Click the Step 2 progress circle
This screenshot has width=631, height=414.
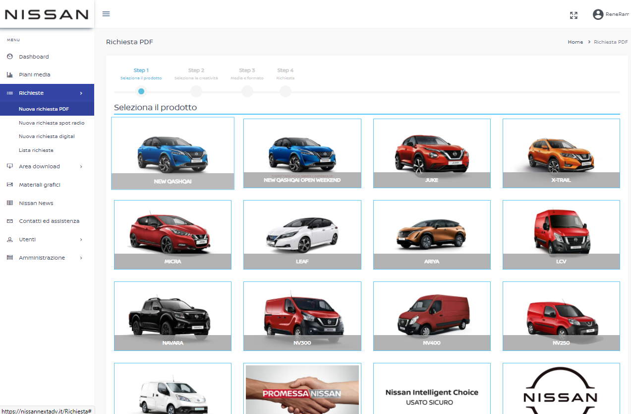196,91
